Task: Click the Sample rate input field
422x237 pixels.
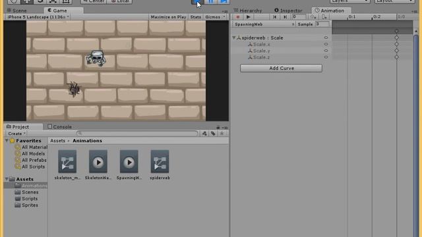Action: click(322, 24)
